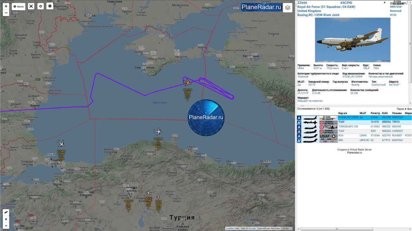412x231 pixels.
Task: Click the A² badge in BARTK69 row
Action: coord(299,140)
